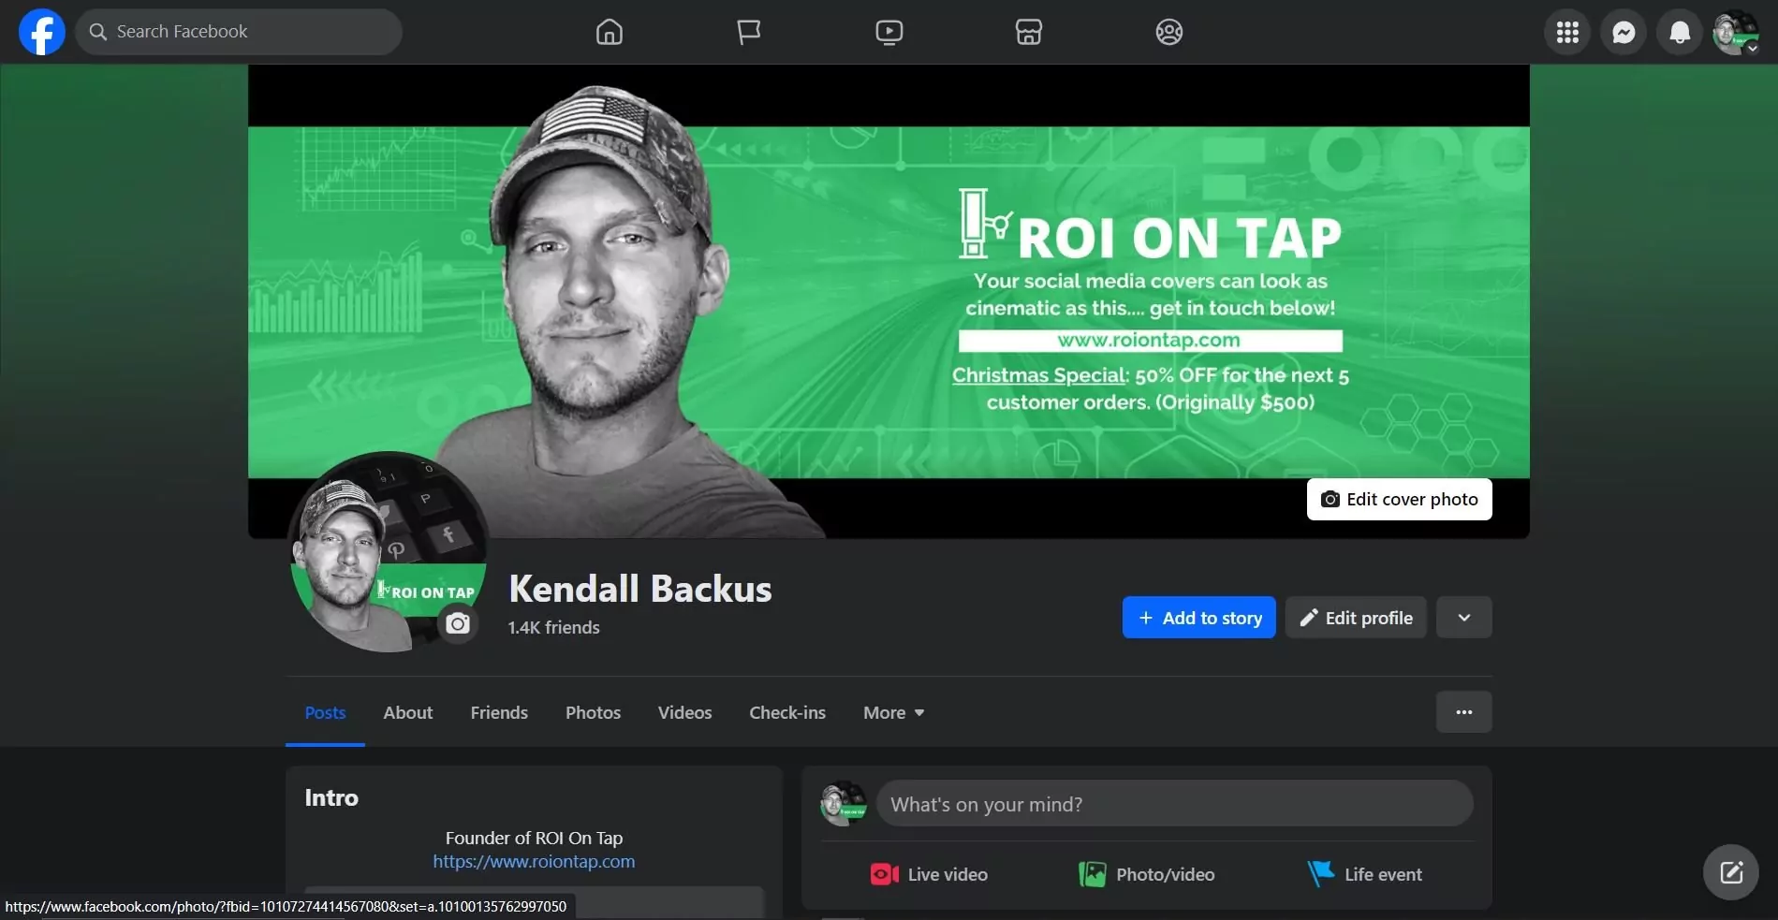Open the roiontap.com intro link

point(534,862)
